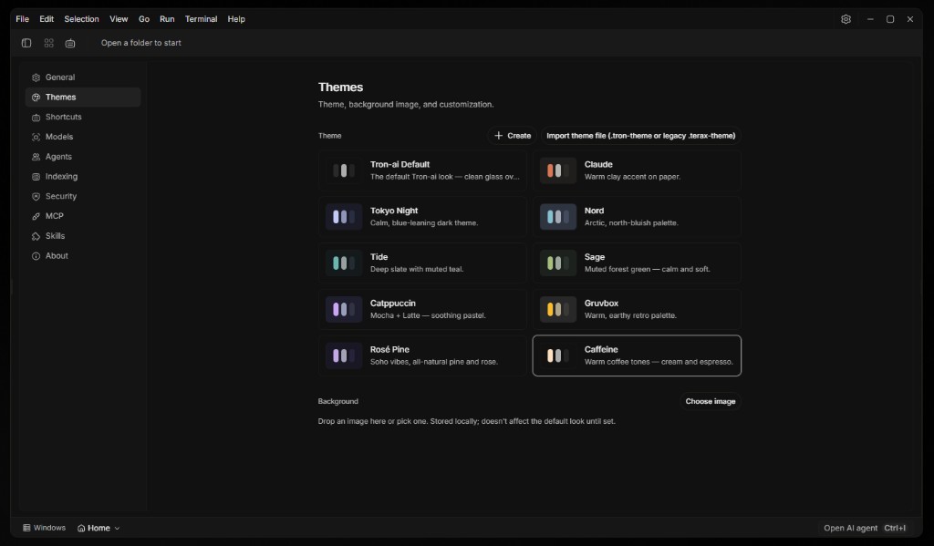
Task: Click the grid layout icon in toolbar
Action: click(49, 43)
